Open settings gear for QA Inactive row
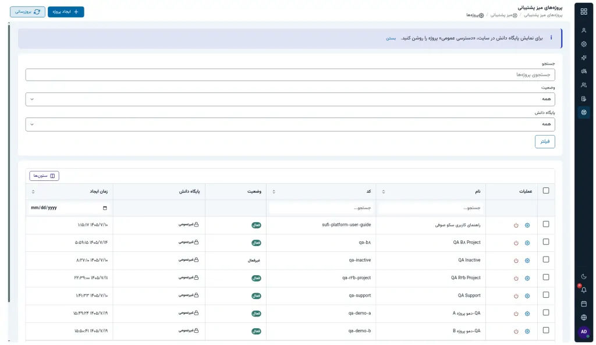596x345 pixels. (x=527, y=261)
